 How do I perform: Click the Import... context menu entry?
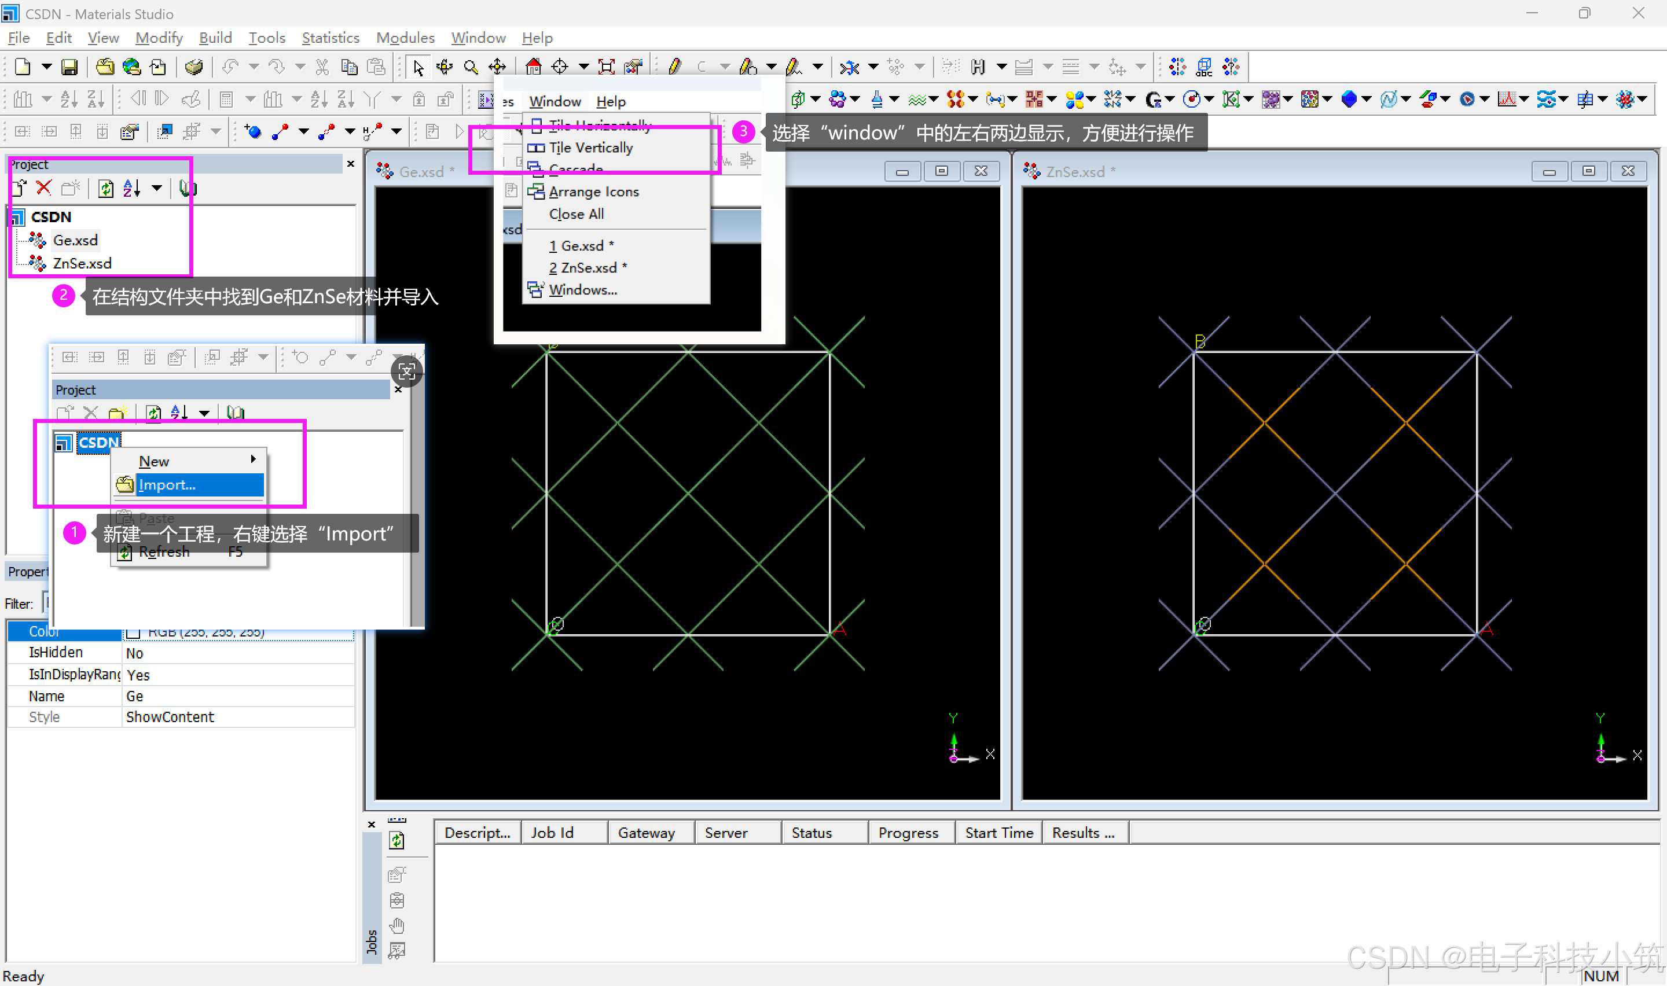(x=167, y=485)
